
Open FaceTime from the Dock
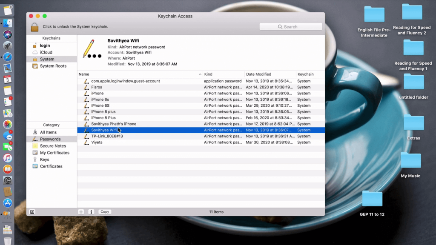8,147
